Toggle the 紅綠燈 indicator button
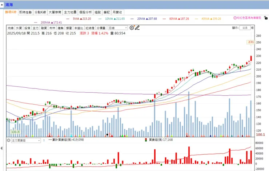 [x=90, y=28]
